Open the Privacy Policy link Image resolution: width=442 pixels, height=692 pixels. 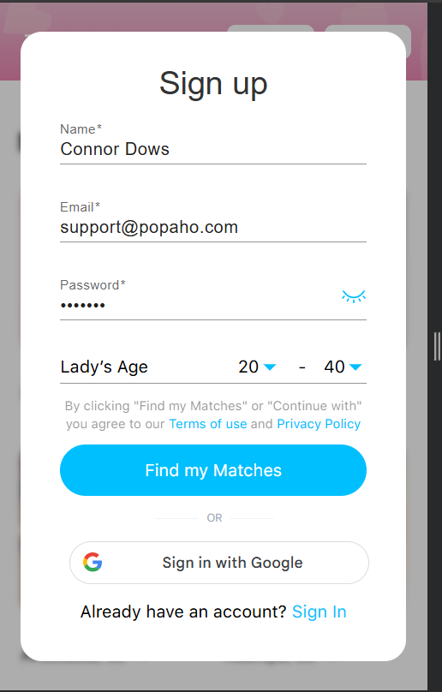[x=319, y=424]
